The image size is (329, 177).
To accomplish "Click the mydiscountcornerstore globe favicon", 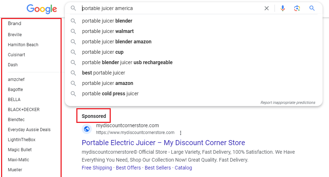I will coord(87,129).
